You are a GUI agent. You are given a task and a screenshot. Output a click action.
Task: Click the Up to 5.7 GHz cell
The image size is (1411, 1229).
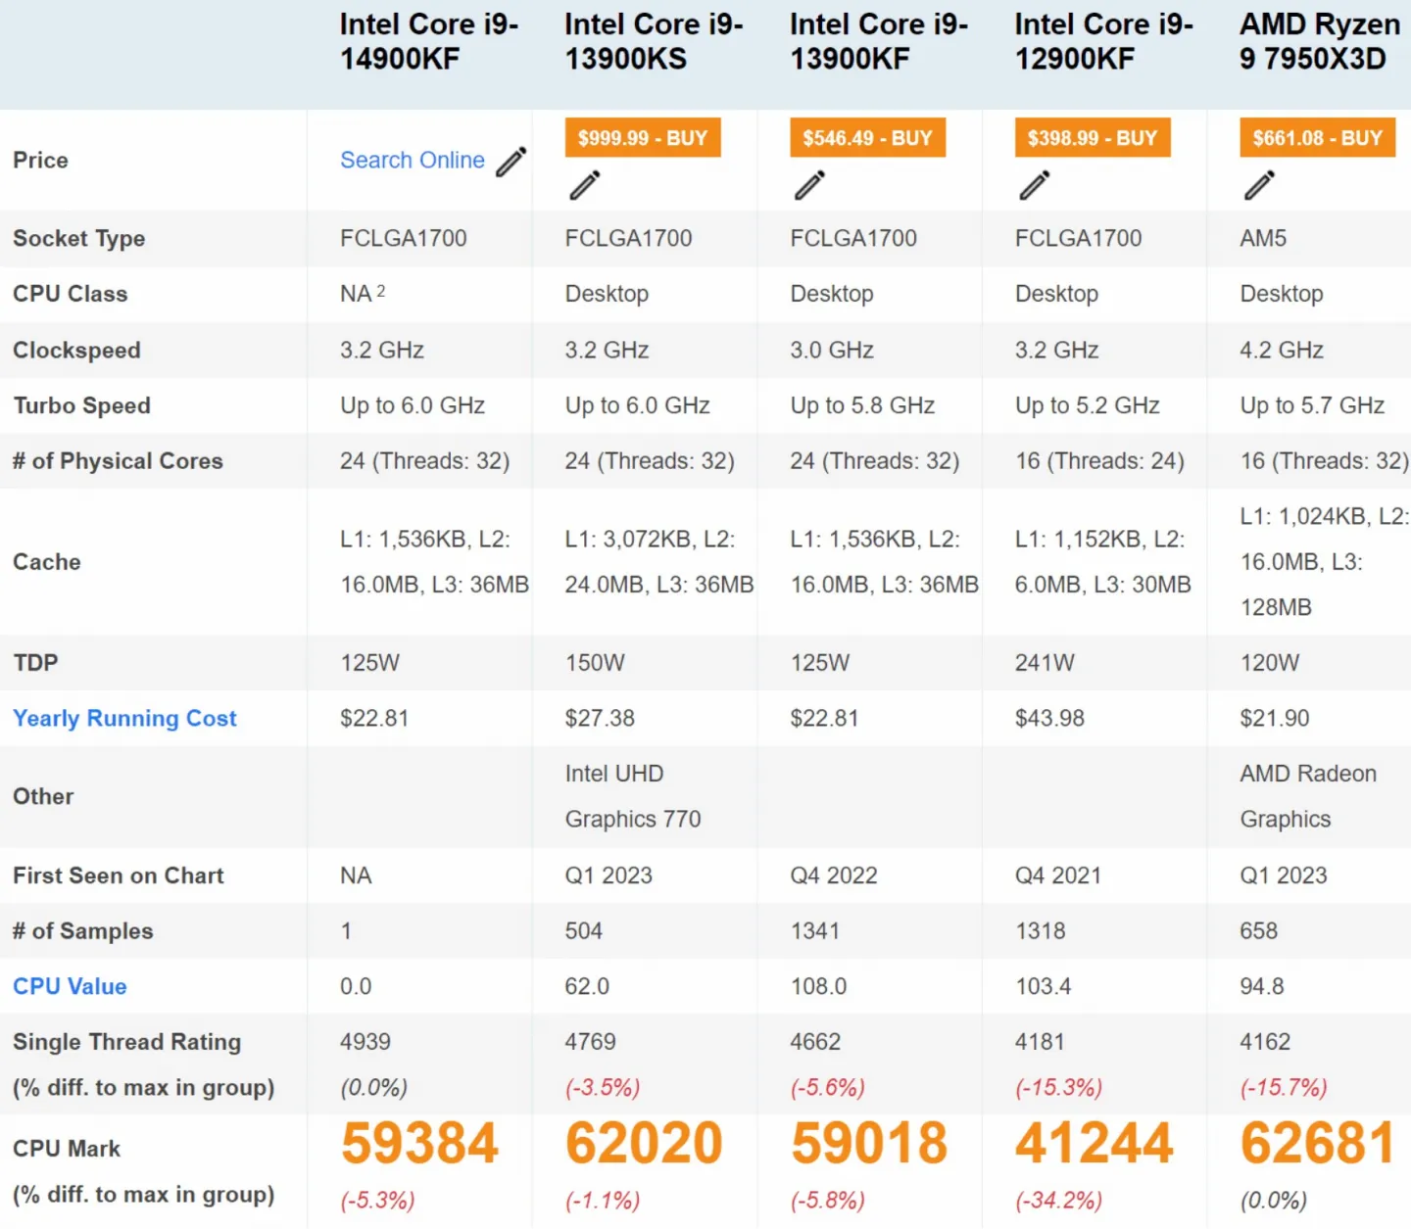click(x=1312, y=405)
